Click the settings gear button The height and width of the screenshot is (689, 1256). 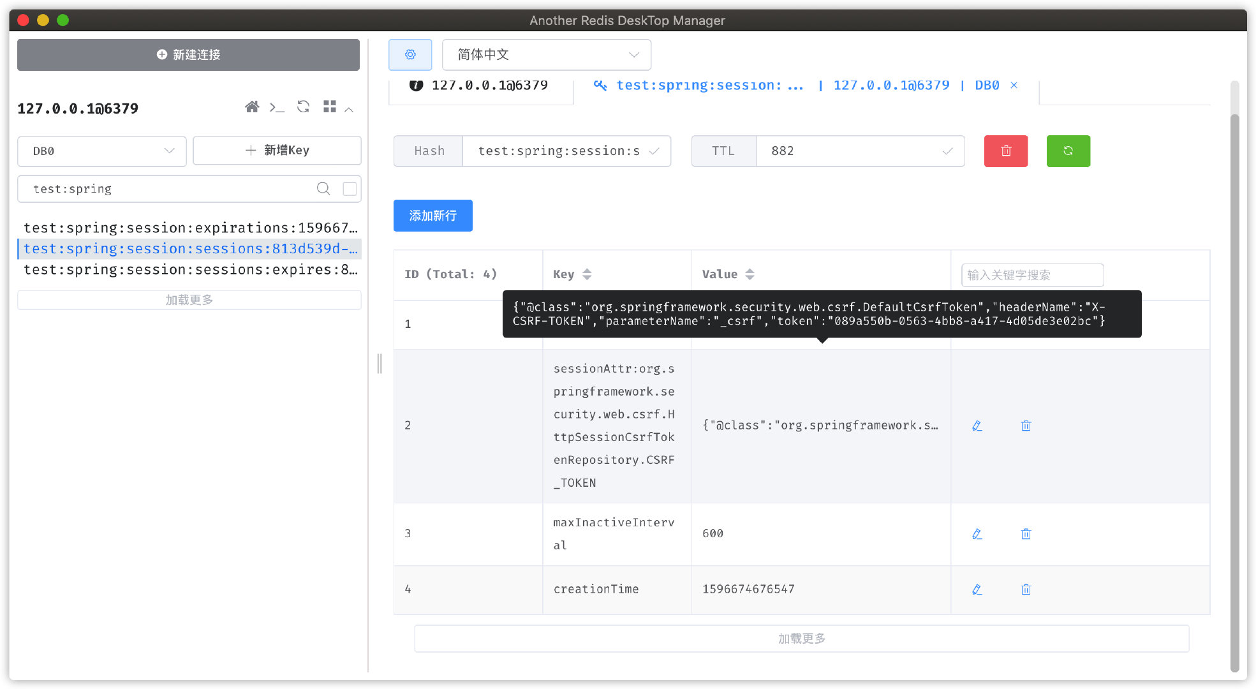(x=410, y=55)
